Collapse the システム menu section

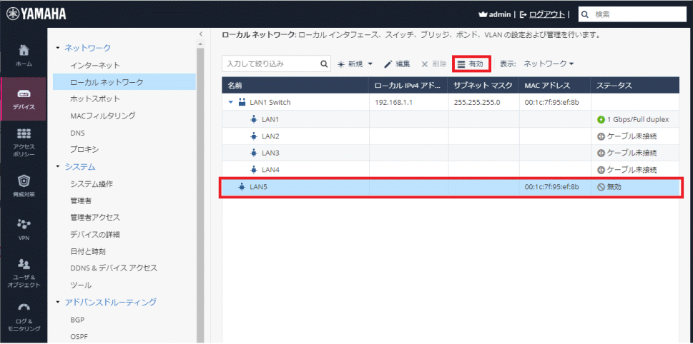pos(58,167)
